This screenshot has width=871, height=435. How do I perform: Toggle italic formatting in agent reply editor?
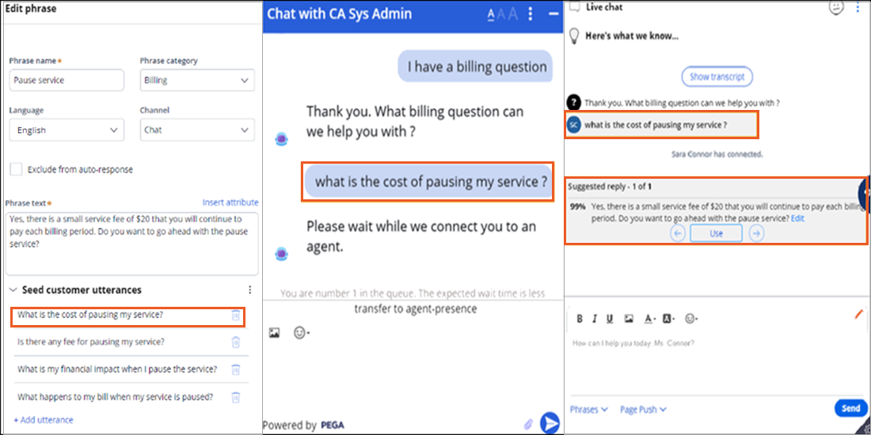tap(594, 319)
